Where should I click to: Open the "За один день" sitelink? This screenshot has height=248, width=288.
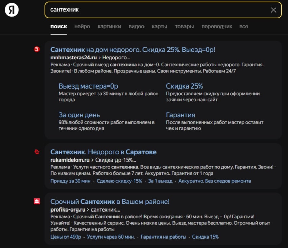click(79, 115)
